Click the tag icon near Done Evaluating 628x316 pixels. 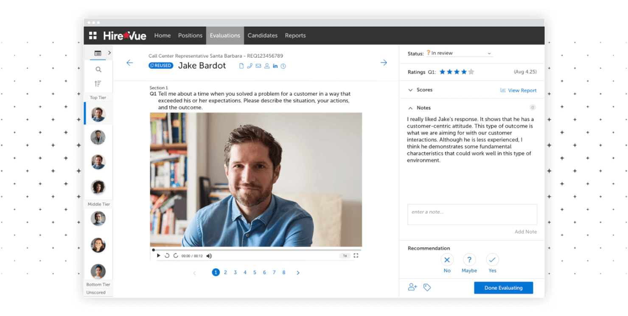coord(427,288)
